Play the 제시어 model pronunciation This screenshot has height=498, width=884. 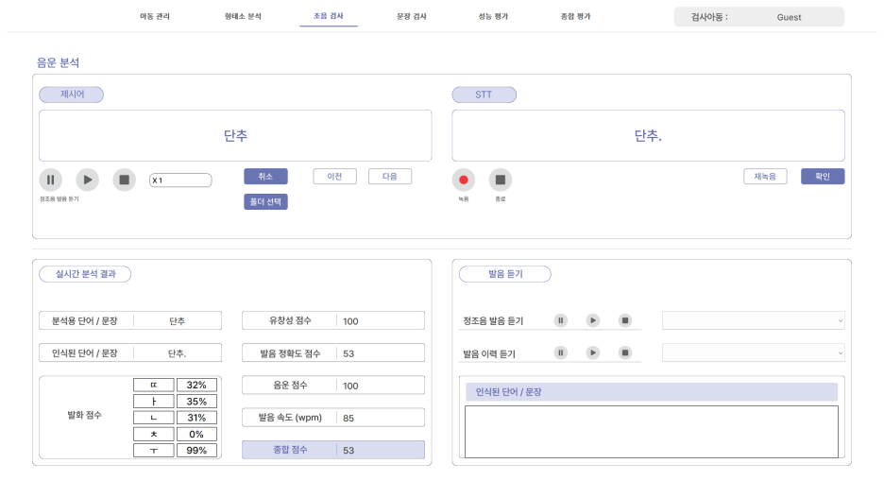pyautogui.click(x=88, y=180)
